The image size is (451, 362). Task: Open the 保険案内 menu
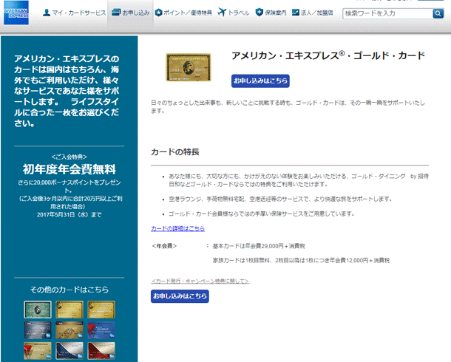point(271,13)
